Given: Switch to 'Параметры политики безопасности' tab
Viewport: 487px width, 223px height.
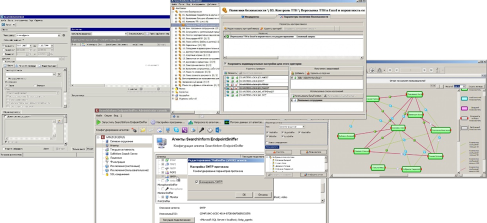Looking at the screenshot, I should point(304,16).
